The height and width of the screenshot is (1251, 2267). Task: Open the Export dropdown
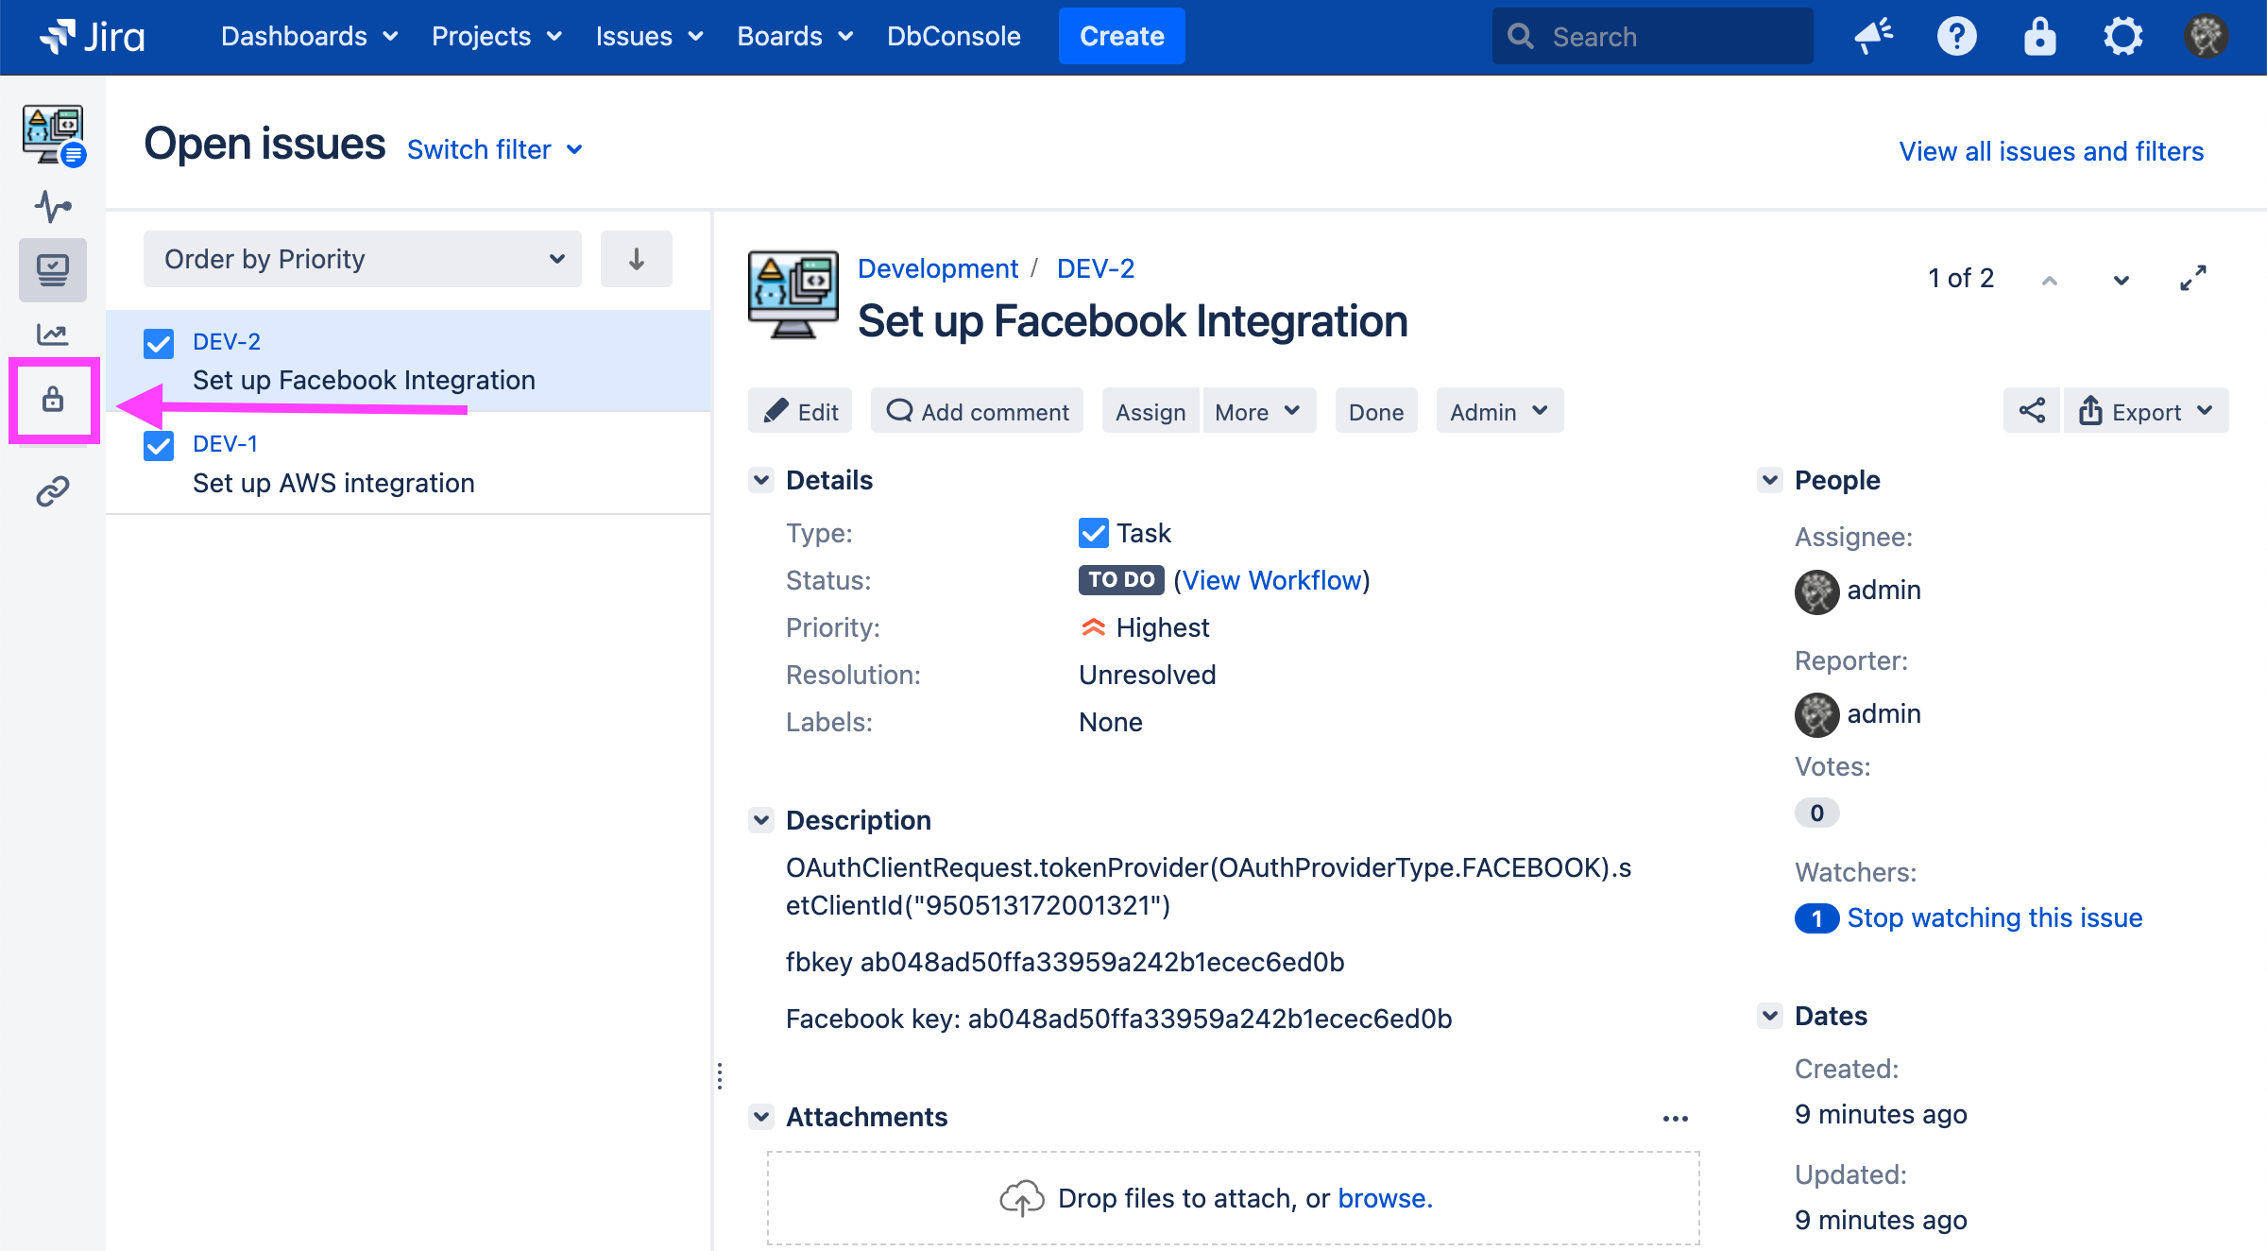[x=2146, y=411]
